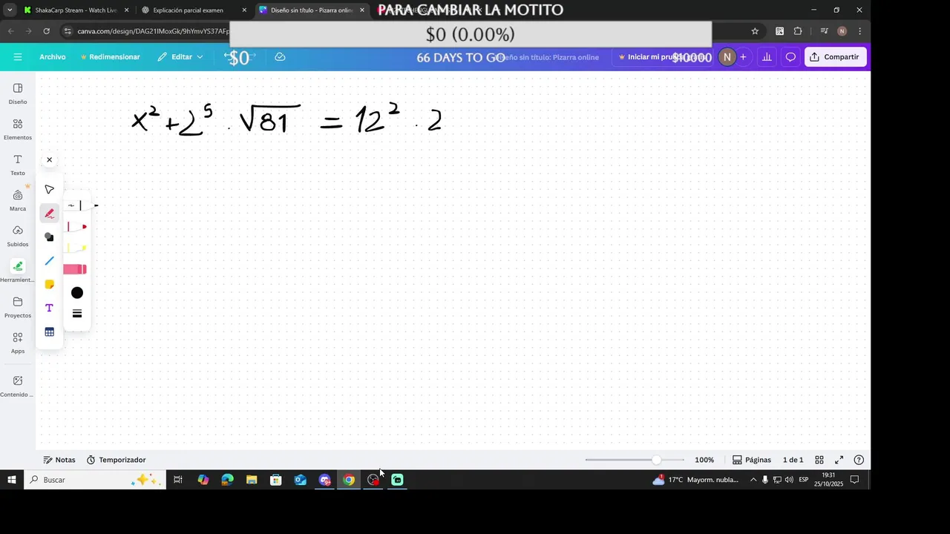
Task: Select the blue line tool
Action: (50, 261)
